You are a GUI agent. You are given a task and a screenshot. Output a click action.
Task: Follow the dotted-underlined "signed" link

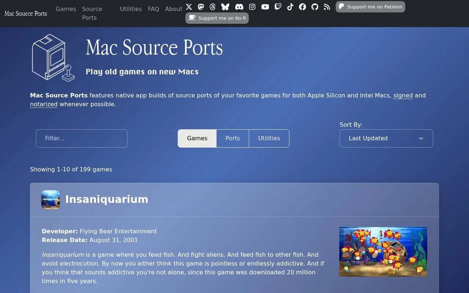pyautogui.click(x=403, y=96)
